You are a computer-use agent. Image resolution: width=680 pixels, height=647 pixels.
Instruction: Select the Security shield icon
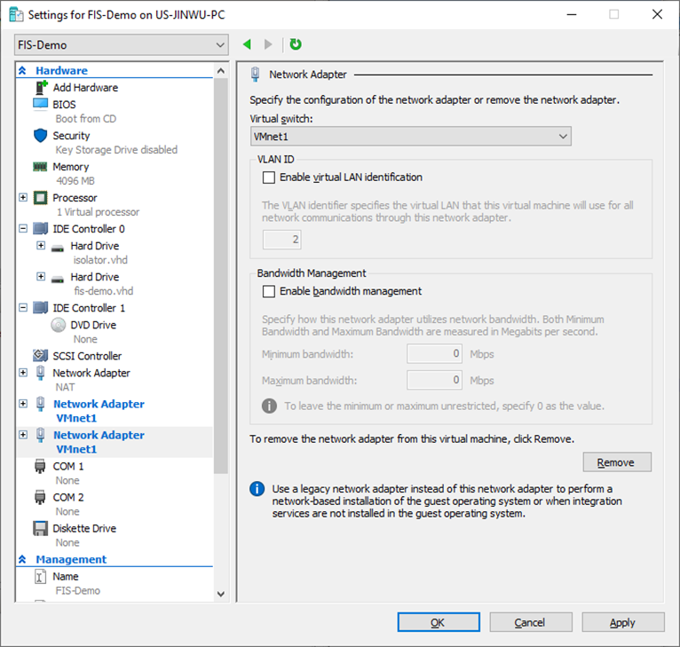(x=40, y=135)
